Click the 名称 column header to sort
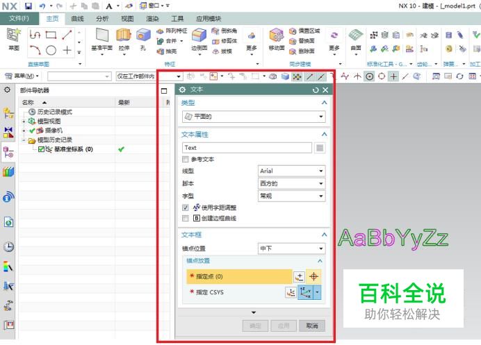The width and height of the screenshot is (481, 345). coord(67,102)
